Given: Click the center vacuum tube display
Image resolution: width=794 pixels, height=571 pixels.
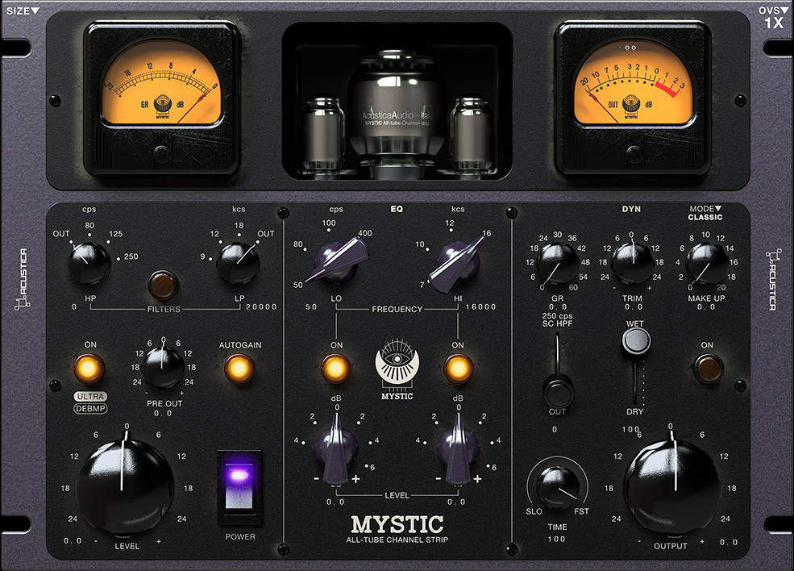Looking at the screenshot, I should [397, 102].
